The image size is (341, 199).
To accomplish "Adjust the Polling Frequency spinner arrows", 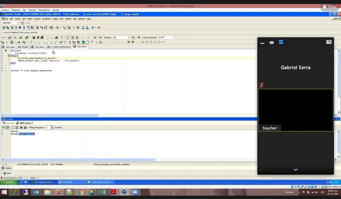I will 52,127.
